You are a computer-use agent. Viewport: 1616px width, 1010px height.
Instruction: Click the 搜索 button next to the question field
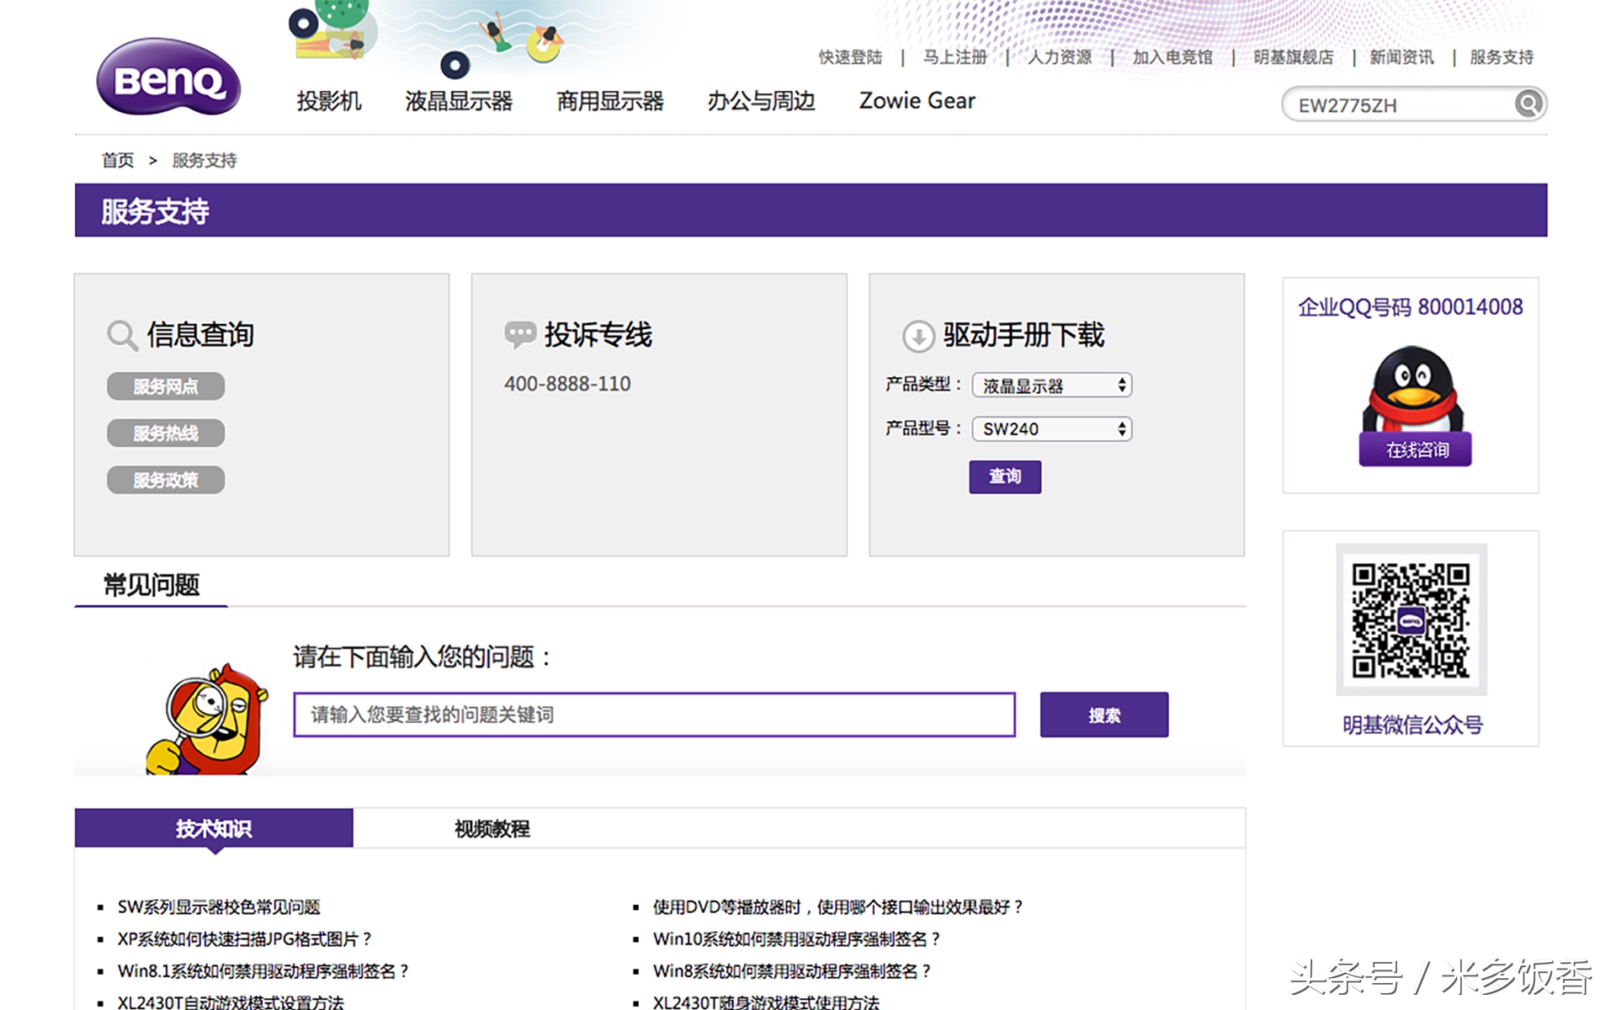(1103, 715)
